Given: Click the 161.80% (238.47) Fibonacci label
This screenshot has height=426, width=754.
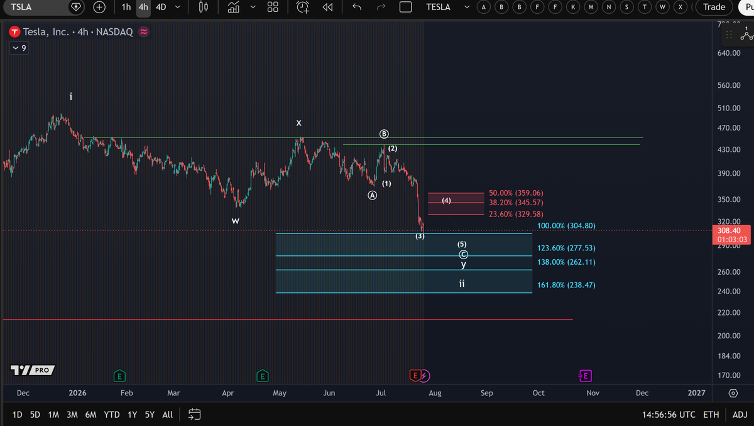Looking at the screenshot, I should pos(566,285).
